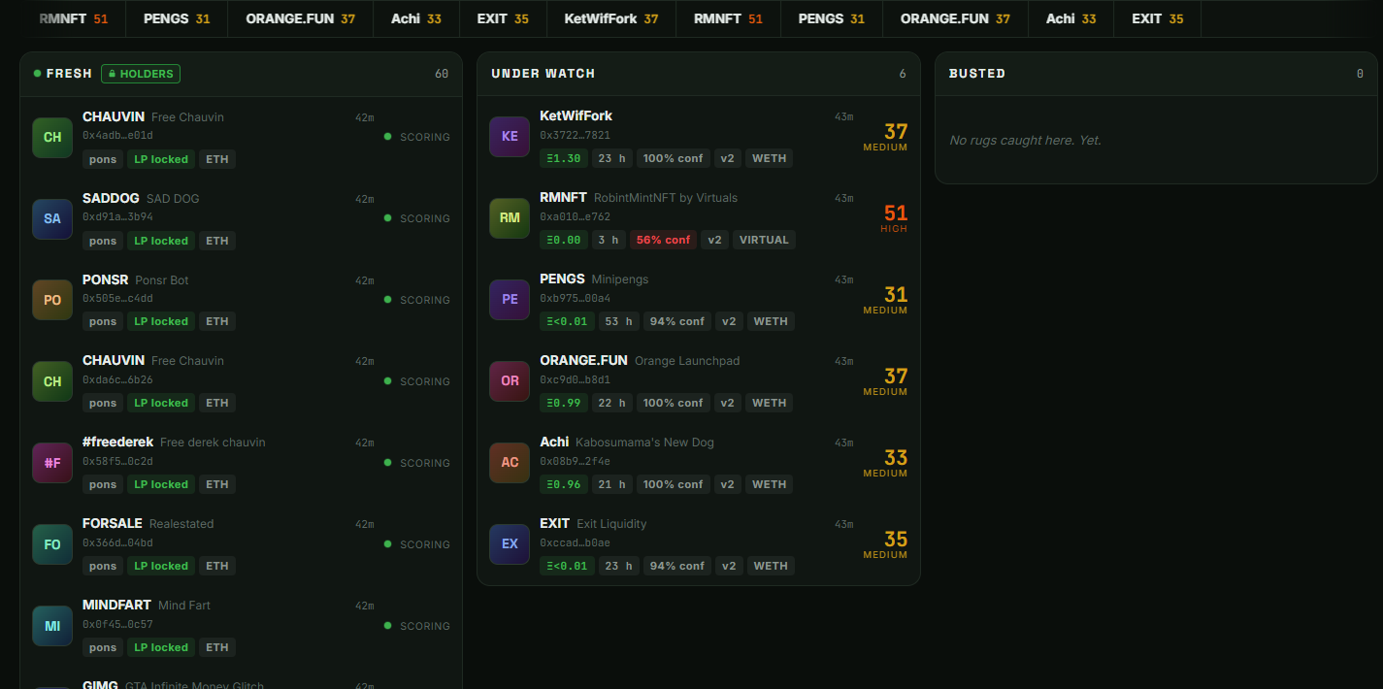Click the PE avatar of PENGS

click(x=510, y=300)
